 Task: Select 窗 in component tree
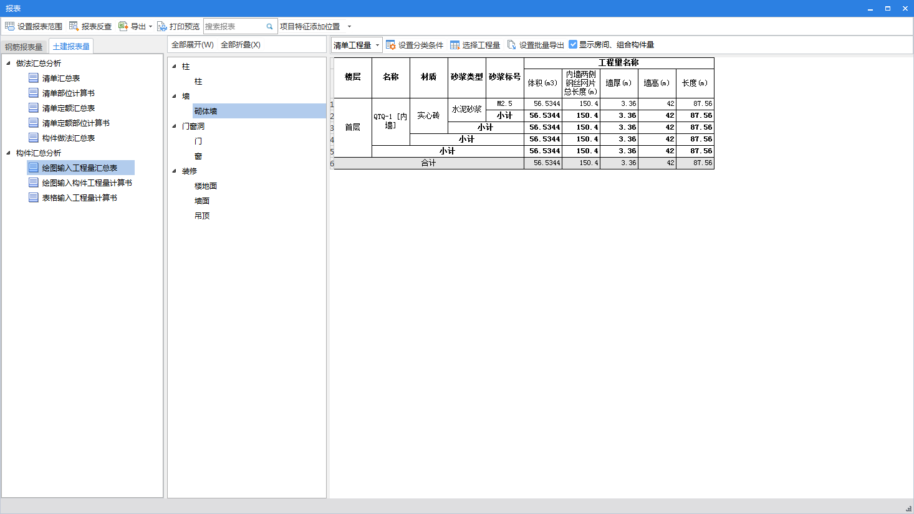point(198,156)
